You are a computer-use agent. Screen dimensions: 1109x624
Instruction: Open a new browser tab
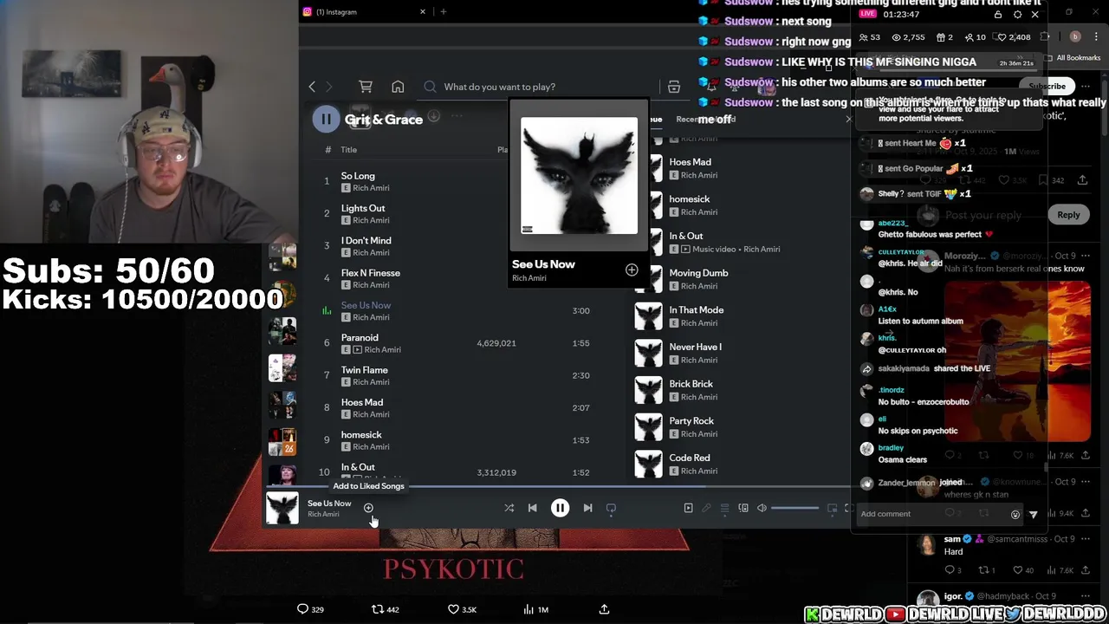[444, 12]
